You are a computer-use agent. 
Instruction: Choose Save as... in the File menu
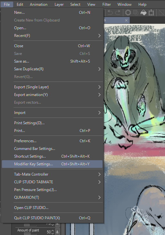pyautogui.click(x=52, y=61)
